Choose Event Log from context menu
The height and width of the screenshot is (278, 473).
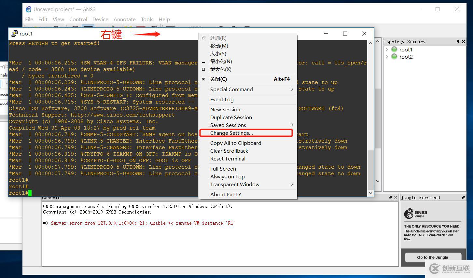tap(248, 99)
